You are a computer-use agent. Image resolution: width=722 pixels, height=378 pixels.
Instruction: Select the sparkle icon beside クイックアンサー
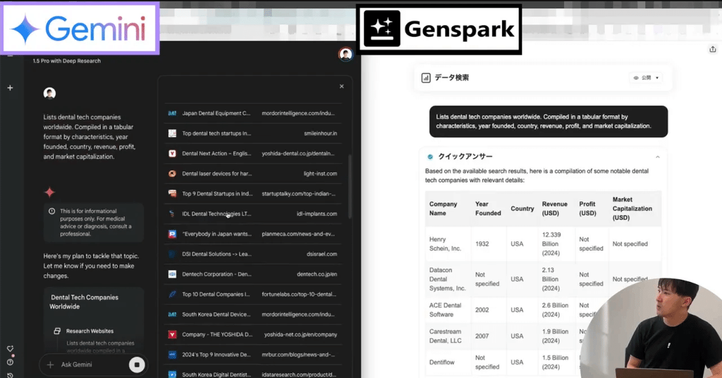pyautogui.click(x=430, y=156)
